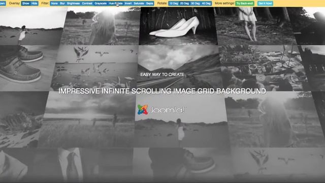The height and width of the screenshot is (183, 325).
Task: Click the 'IMPRESSIVE INFINITE SCROLLING IMAGE GRID BACKGROUND' heading
Action: pos(162,91)
